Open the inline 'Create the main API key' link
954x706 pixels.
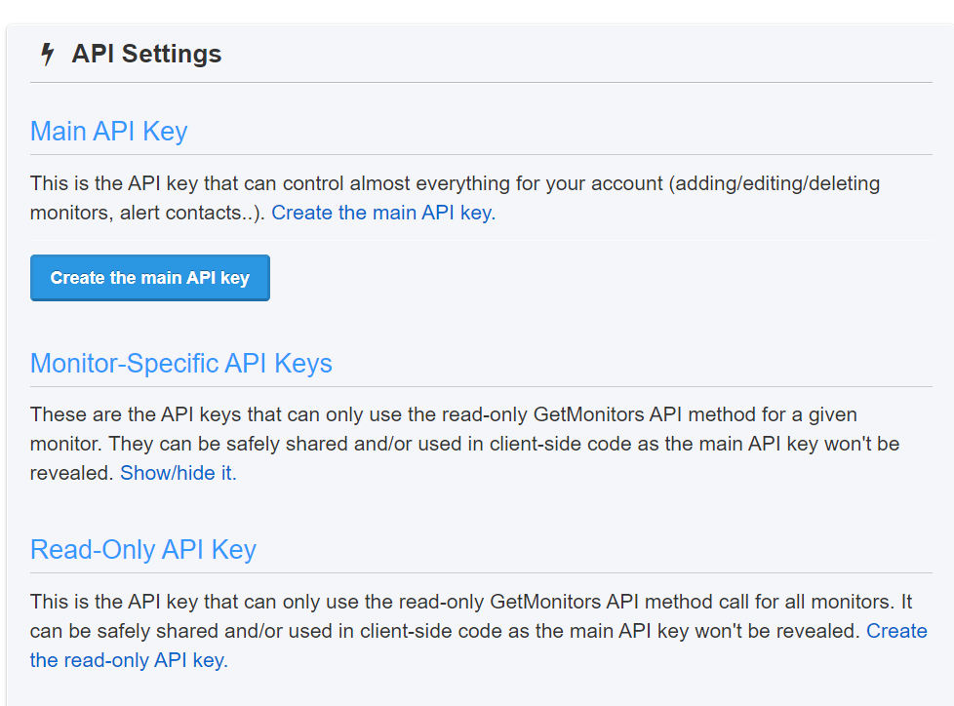[382, 213]
